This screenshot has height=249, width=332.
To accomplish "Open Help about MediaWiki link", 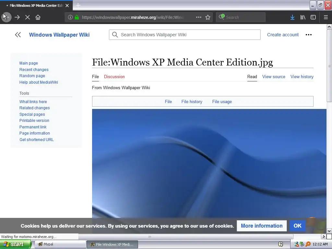I will point(39,82).
